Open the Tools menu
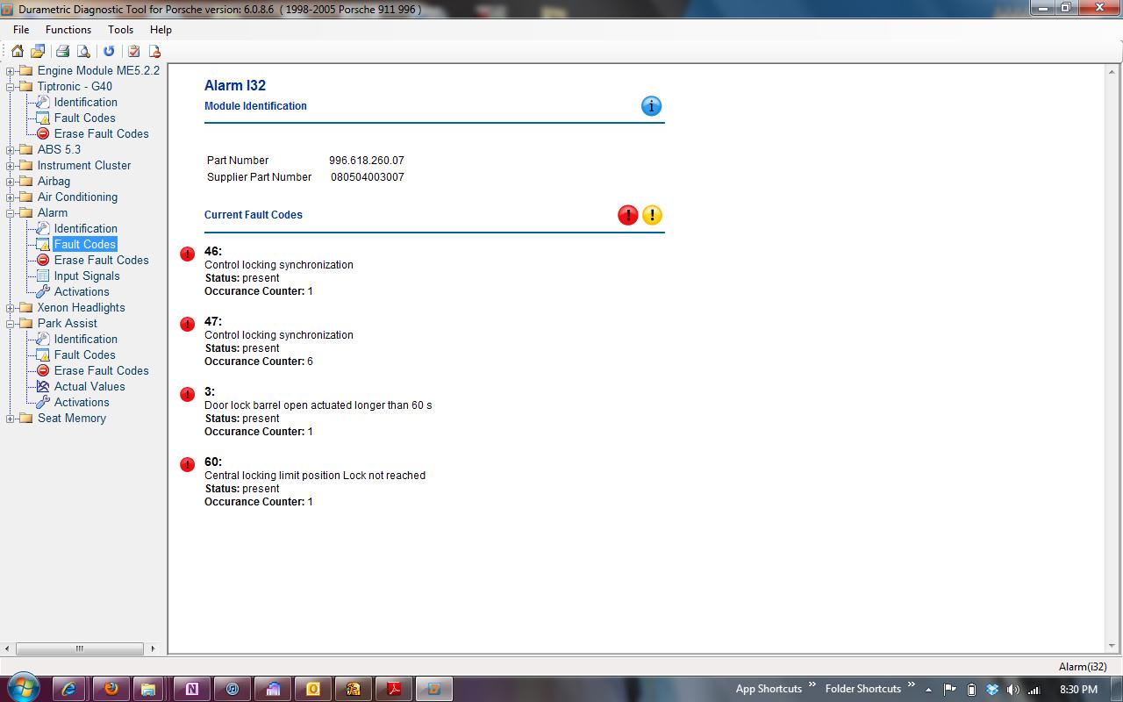The image size is (1123, 702). (x=120, y=29)
